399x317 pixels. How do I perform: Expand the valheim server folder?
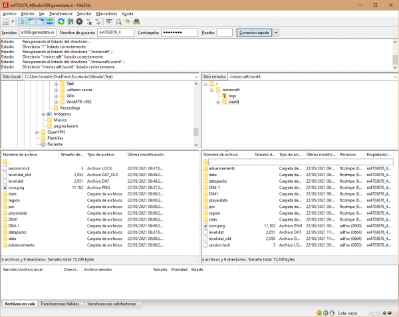[x=57, y=90]
